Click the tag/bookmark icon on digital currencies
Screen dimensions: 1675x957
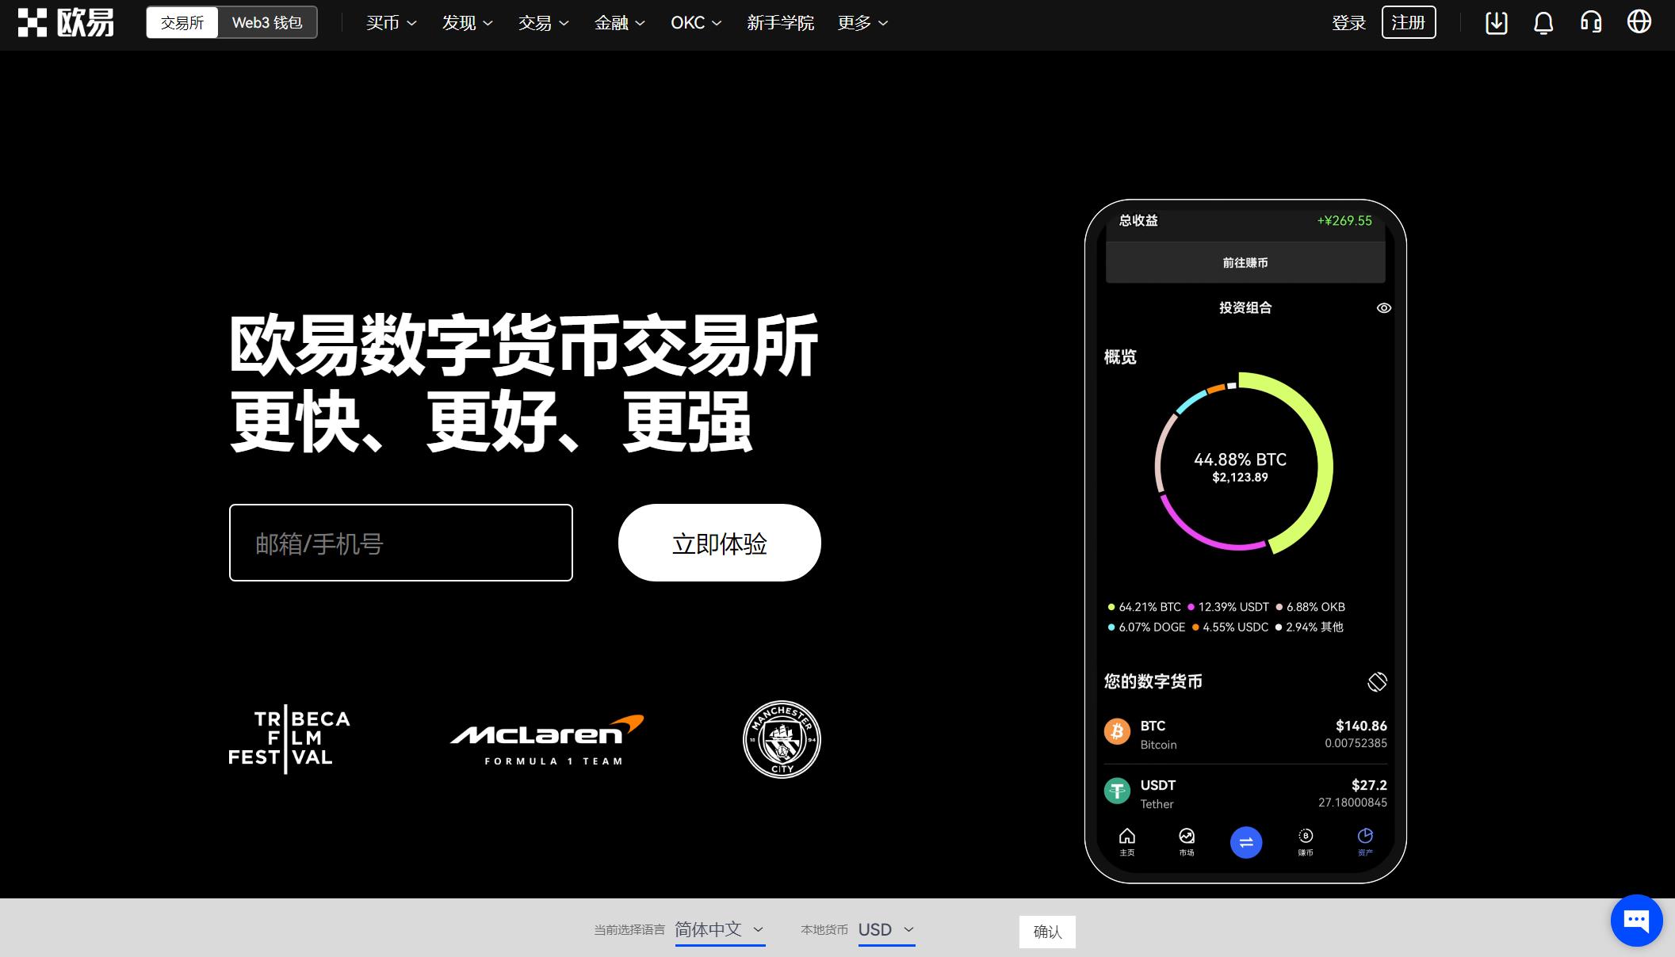(1376, 680)
